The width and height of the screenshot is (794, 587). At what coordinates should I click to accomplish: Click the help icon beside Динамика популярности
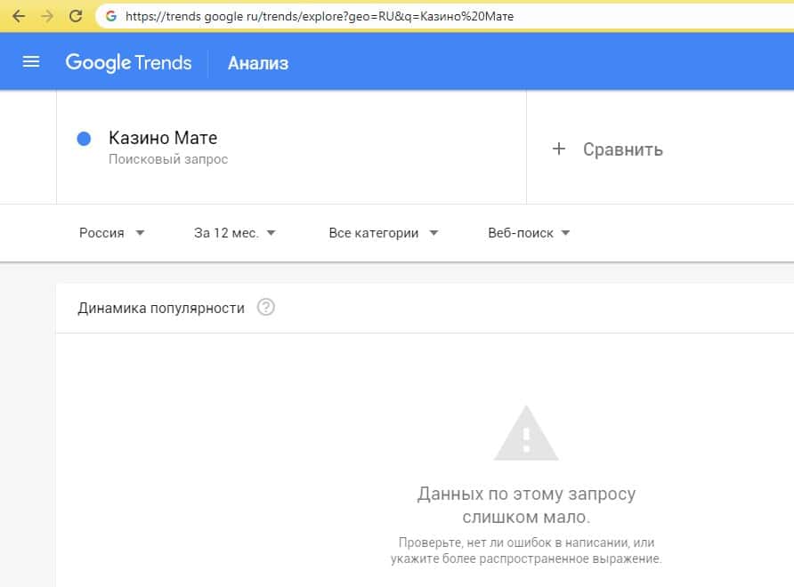click(x=265, y=308)
